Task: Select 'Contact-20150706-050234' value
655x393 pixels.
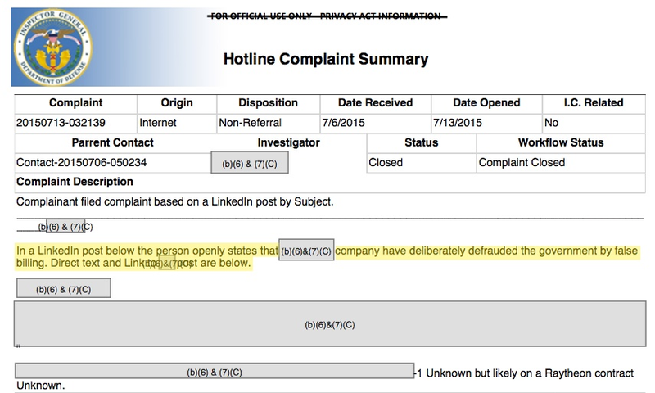Action: [x=81, y=162]
